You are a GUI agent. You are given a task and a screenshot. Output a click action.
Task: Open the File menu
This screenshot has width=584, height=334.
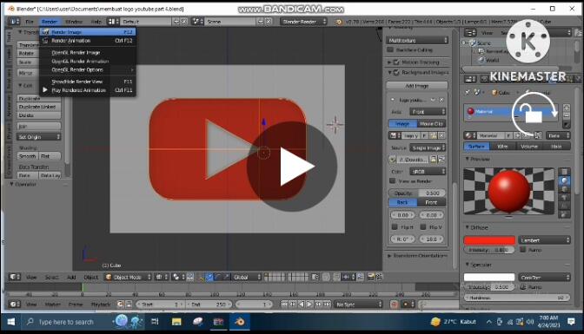point(30,22)
